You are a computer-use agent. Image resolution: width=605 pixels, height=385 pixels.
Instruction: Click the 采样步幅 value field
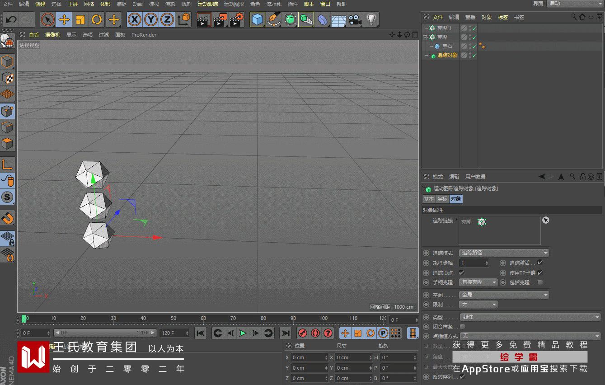click(472, 263)
